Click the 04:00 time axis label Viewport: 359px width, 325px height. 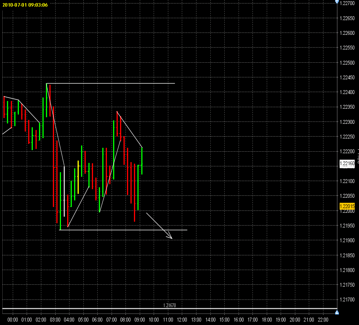point(69,320)
